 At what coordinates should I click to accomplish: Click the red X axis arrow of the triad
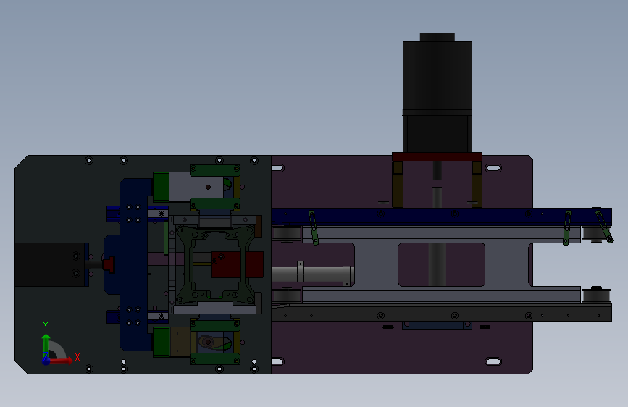62,361
